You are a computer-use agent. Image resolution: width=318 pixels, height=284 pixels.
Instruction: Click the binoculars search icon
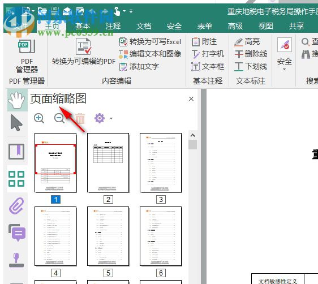click(306, 54)
